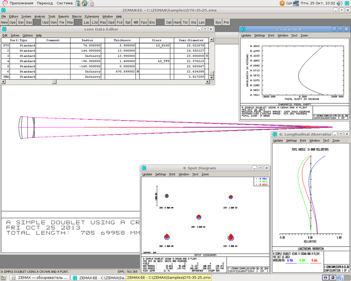Click Lens Data Editor scroll down arrow
The width and height of the screenshot is (351, 281).
click(211, 77)
